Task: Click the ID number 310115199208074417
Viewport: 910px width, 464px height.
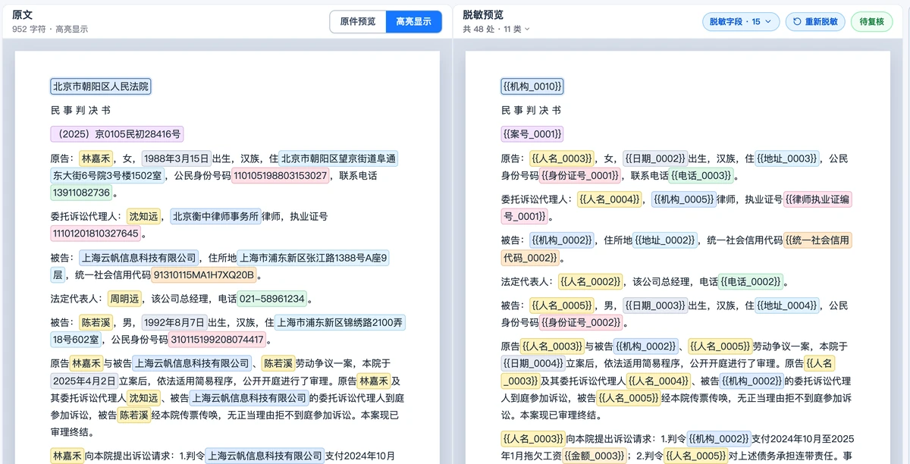Action: pyautogui.click(x=218, y=340)
